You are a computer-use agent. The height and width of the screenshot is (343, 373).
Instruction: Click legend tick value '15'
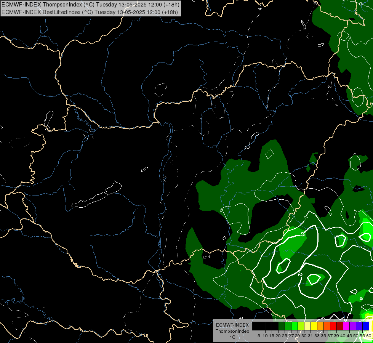pos(272,336)
